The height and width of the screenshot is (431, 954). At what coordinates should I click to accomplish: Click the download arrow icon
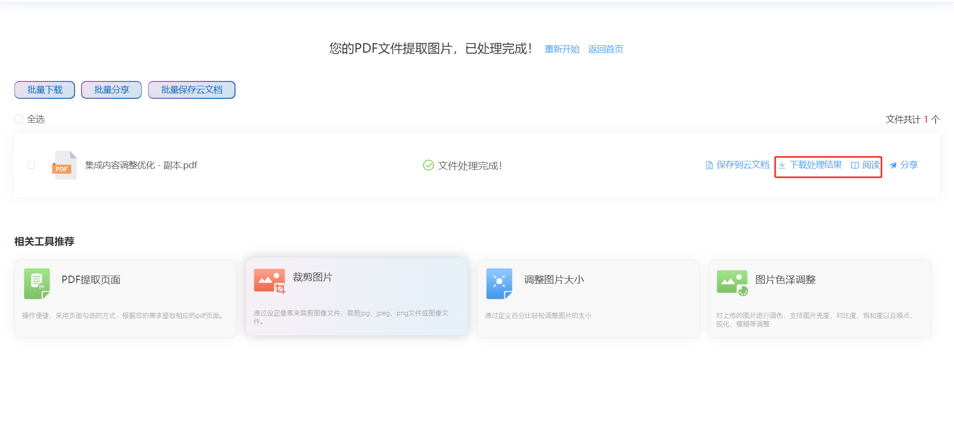782,165
